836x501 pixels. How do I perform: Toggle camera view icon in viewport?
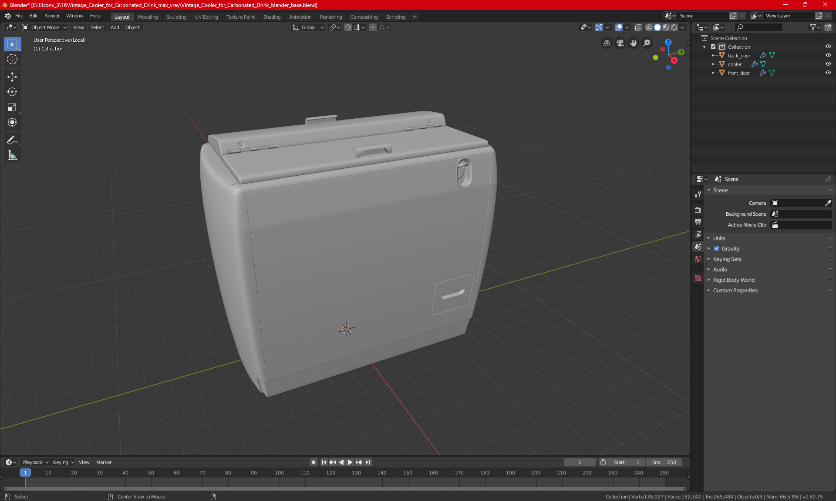pos(620,43)
